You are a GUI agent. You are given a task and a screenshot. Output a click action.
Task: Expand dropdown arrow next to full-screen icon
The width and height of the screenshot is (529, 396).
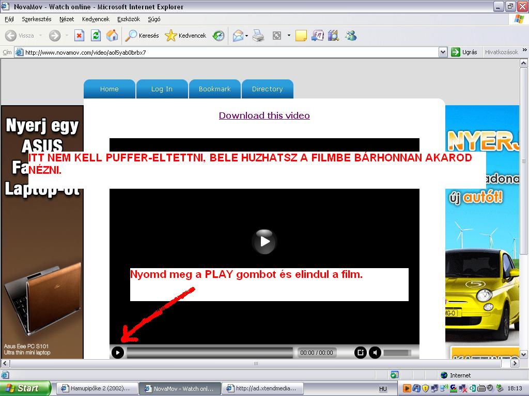click(x=289, y=36)
